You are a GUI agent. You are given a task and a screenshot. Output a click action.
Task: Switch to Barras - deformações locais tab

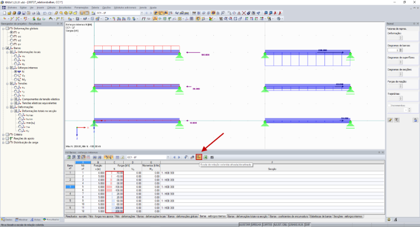[151, 217]
